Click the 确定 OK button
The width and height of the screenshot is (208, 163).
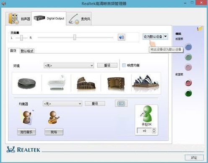[194, 158]
